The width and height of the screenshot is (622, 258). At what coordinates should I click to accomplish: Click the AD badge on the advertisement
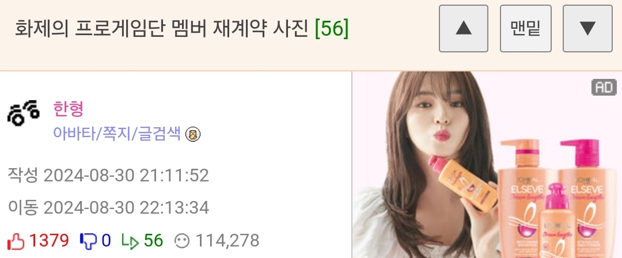point(604,88)
